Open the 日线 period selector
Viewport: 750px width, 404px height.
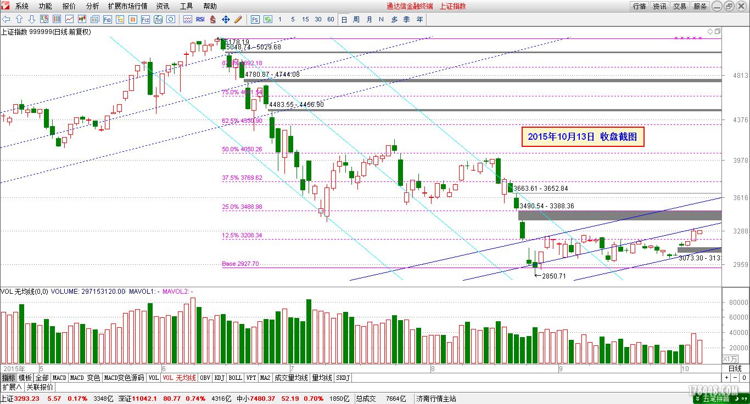pos(735,368)
